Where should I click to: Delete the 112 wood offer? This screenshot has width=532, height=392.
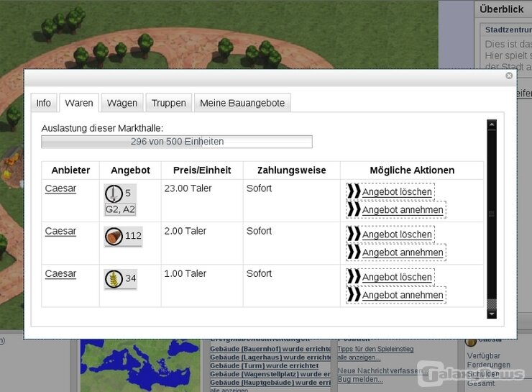[397, 234]
